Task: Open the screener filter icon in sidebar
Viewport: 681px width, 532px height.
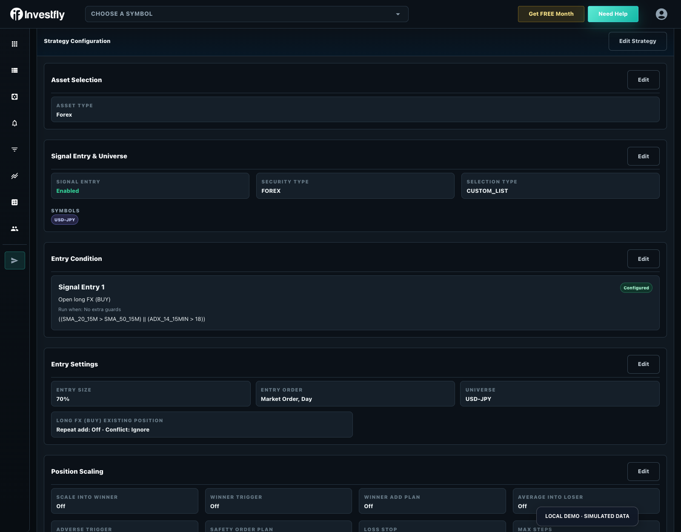Action: click(14, 149)
